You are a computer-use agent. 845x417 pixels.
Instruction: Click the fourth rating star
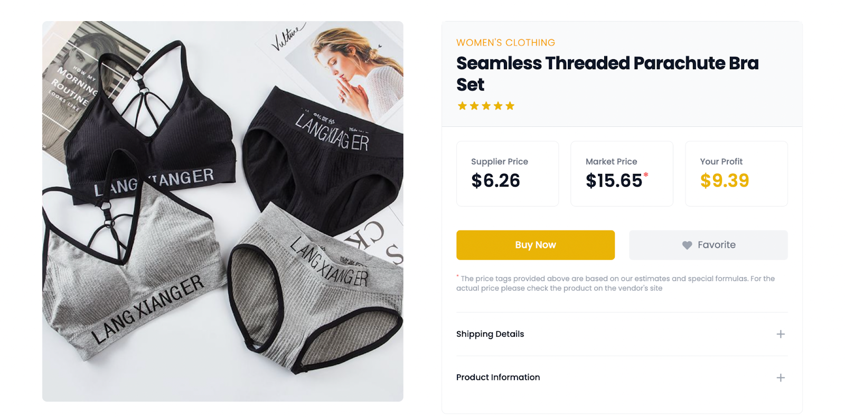(498, 106)
